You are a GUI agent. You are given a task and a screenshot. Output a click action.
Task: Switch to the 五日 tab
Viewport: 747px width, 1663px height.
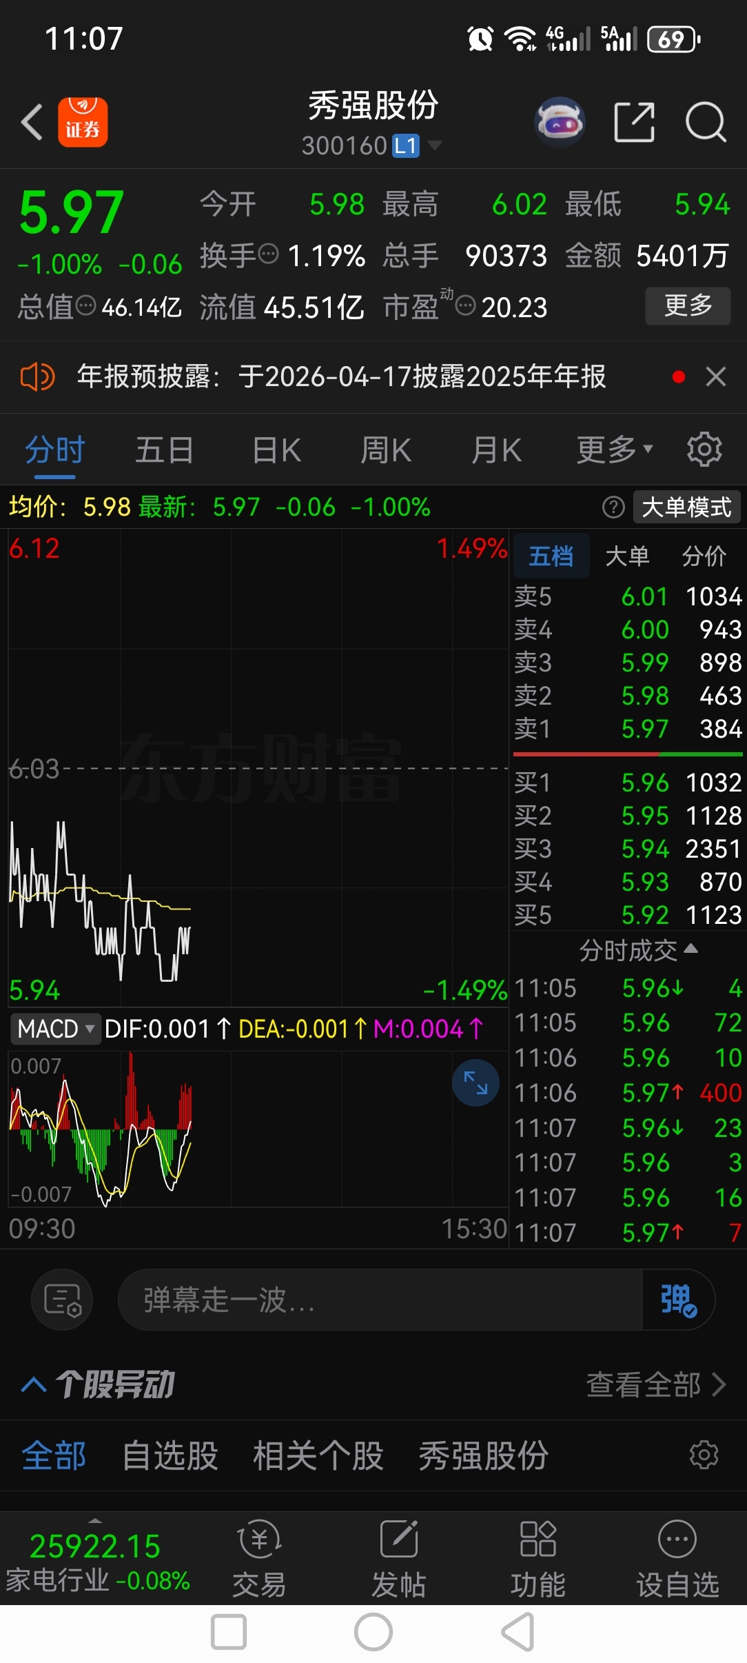164,450
